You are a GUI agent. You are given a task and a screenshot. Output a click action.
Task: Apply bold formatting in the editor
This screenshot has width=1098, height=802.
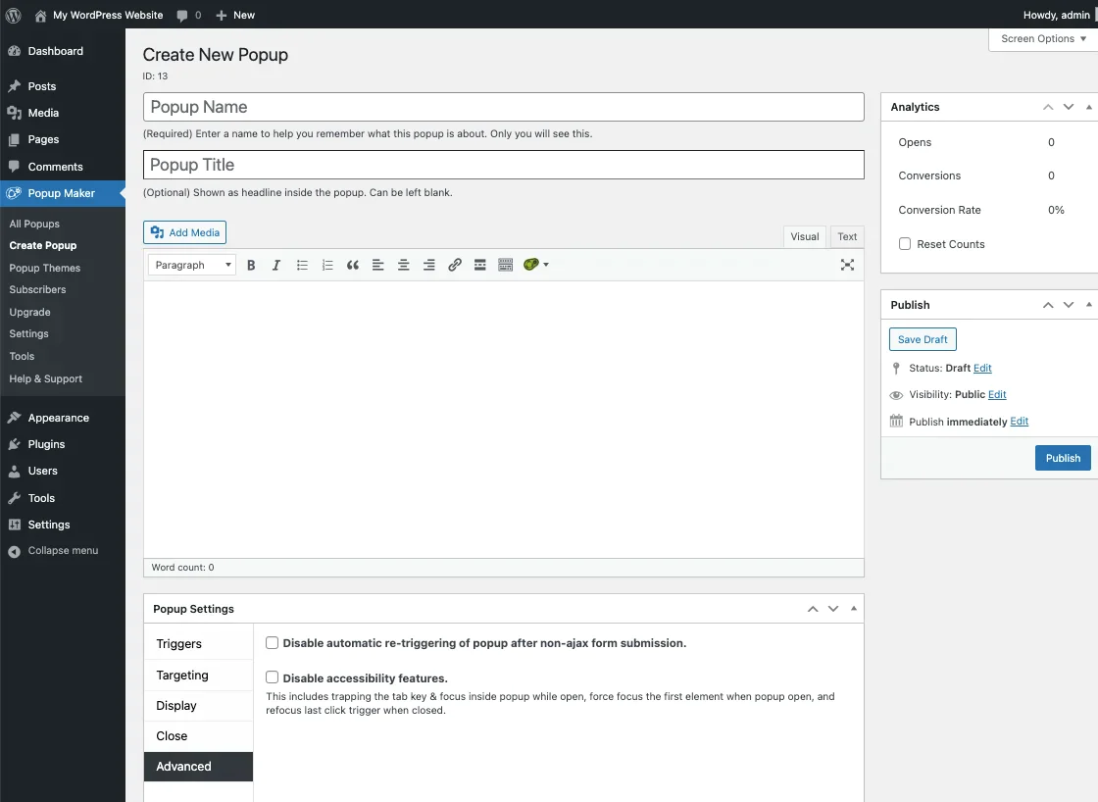[x=251, y=264]
